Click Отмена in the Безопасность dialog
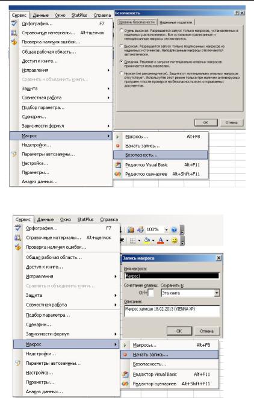This screenshot has width=254, height=398. 231,122
